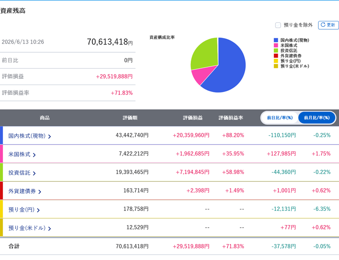
Task: Enable the 預り金を除外 checkbox
Action: 278,25
